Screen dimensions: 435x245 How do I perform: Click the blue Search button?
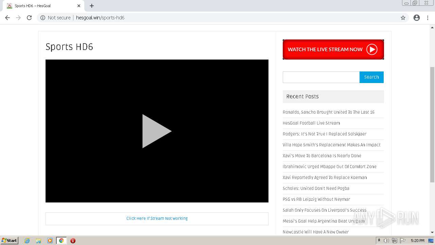click(x=371, y=77)
